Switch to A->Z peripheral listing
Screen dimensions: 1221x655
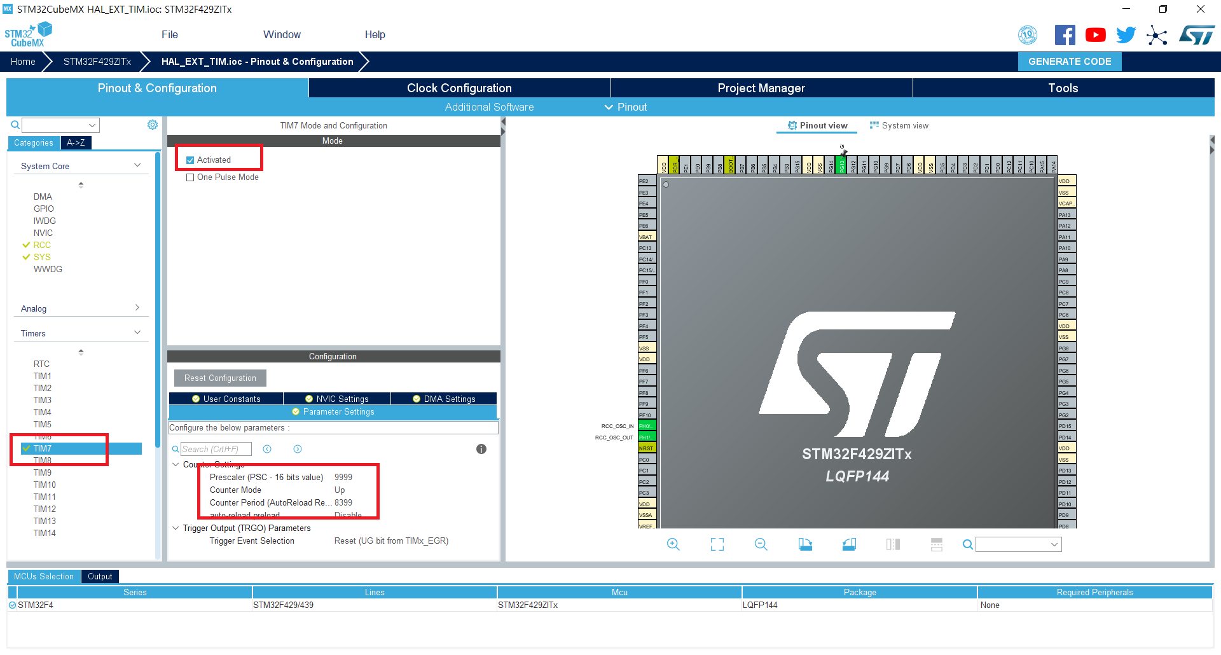tap(76, 142)
